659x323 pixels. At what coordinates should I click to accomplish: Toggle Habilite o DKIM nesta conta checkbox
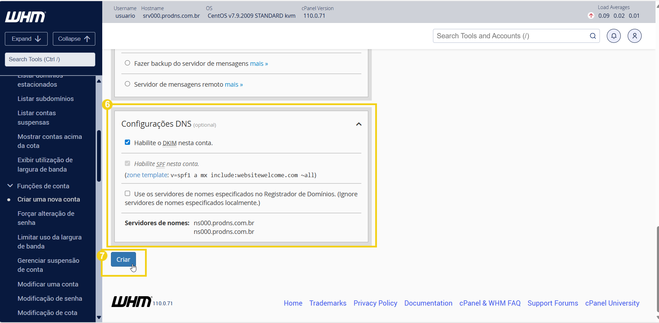point(128,142)
